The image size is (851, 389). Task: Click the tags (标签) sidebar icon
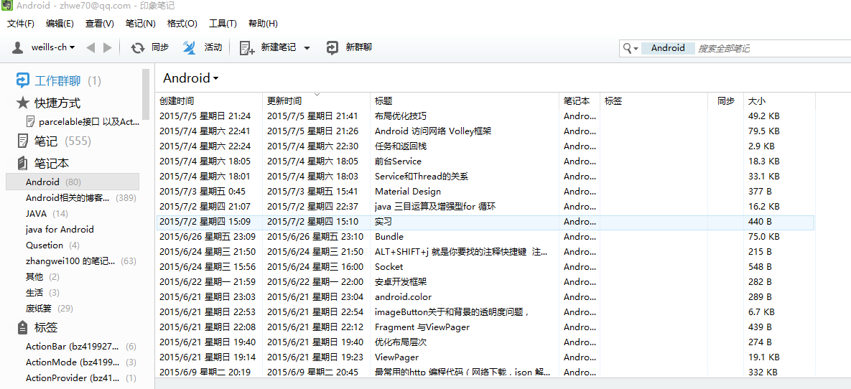(x=22, y=328)
